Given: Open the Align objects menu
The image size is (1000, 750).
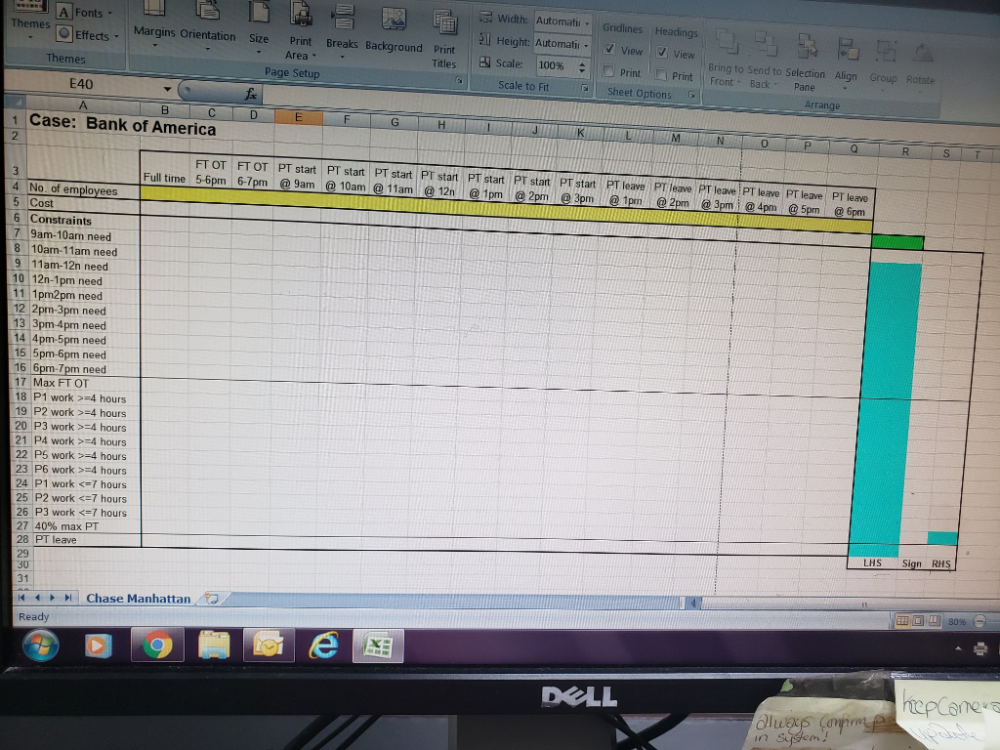Looking at the screenshot, I should (847, 62).
